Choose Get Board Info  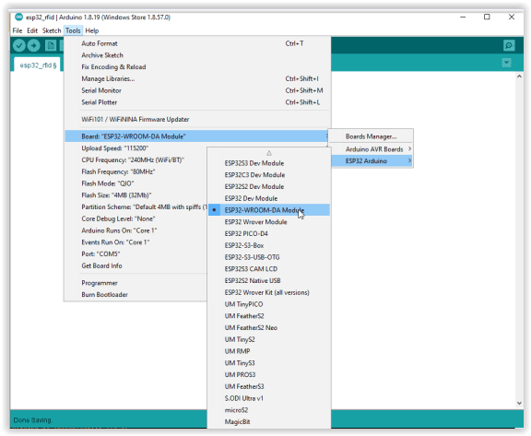136,265
